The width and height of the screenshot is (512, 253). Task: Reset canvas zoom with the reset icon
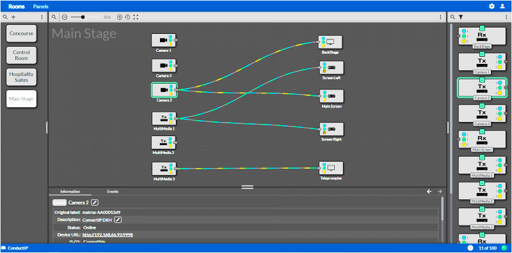[127, 17]
